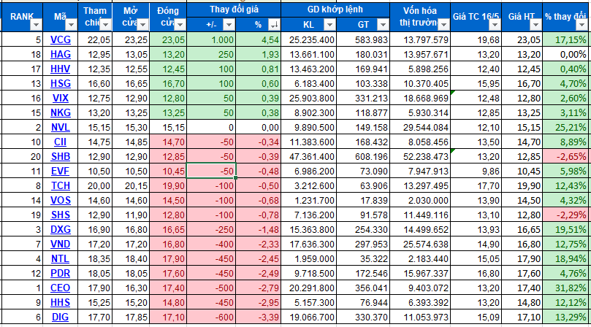Select NTL volume 1.959.000 cell

pos(309,259)
